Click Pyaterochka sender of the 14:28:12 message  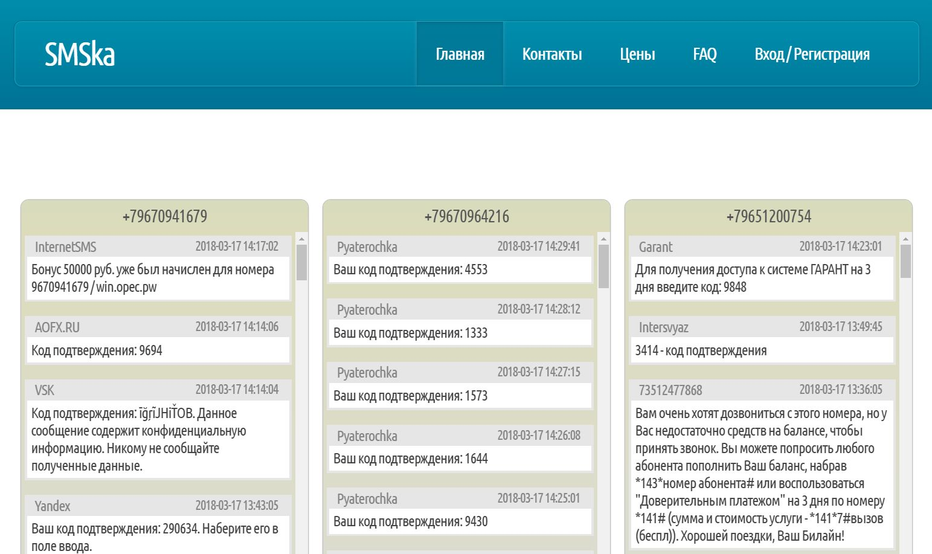coord(367,310)
